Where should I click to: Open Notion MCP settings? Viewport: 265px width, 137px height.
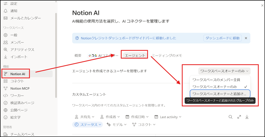16,88
